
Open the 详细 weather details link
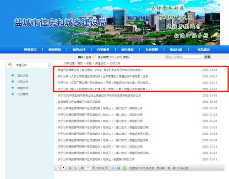[126, 57]
